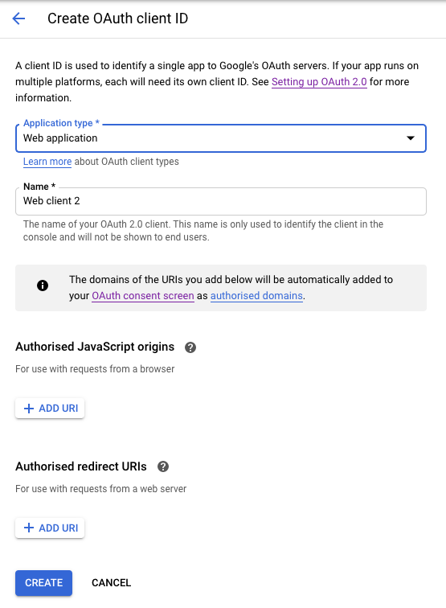Click the info icon in the grey banner

click(x=43, y=286)
